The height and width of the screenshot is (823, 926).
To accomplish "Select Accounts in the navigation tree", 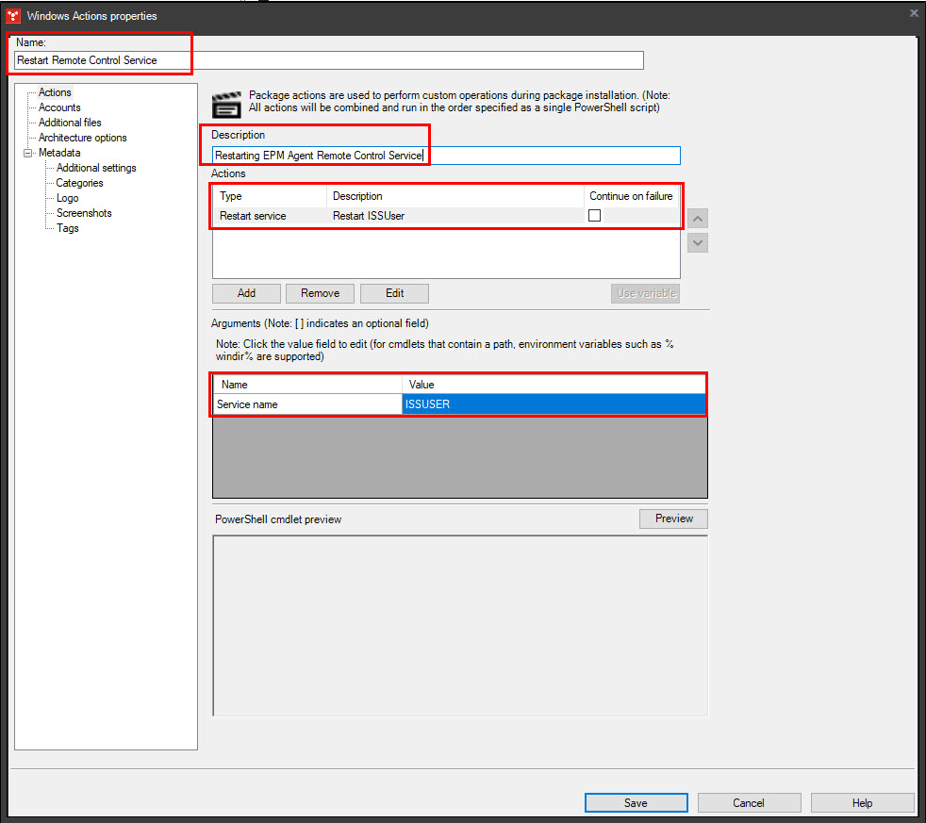I will pos(58,107).
